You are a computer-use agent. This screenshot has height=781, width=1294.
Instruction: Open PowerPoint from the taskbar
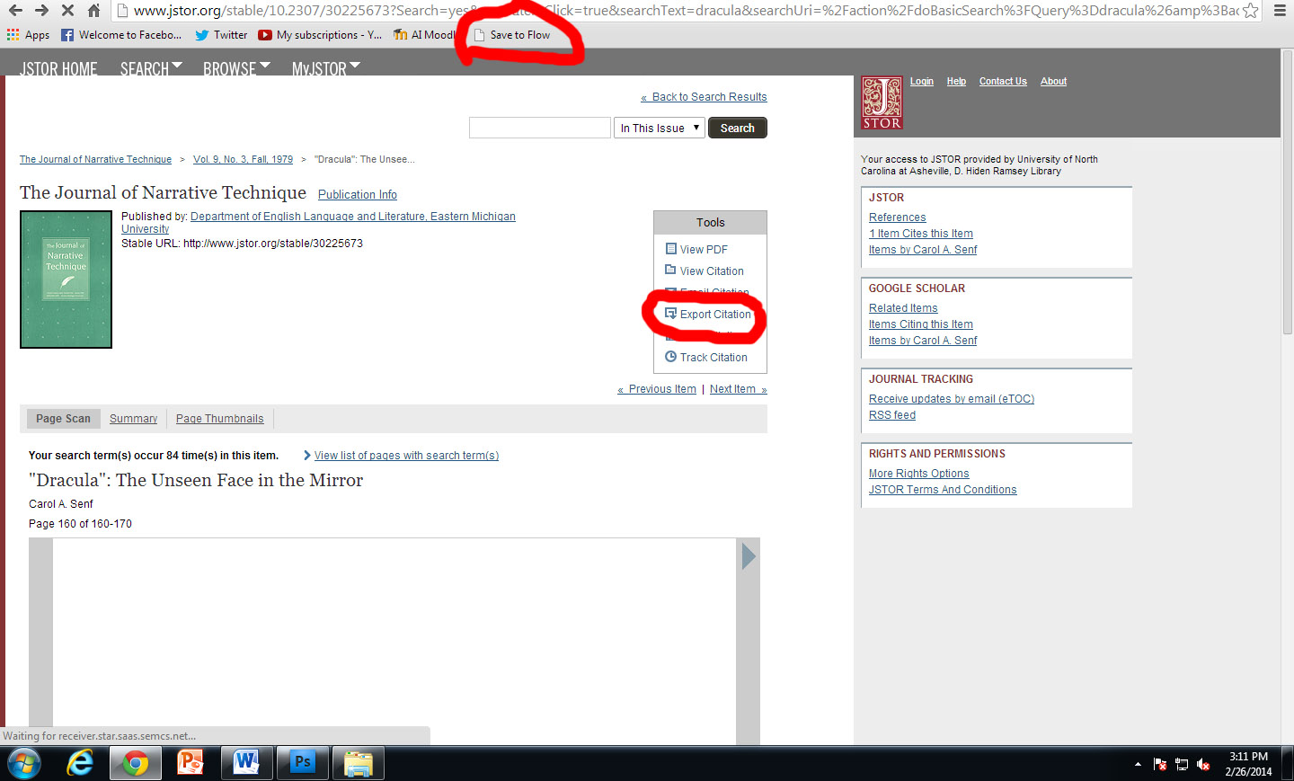pos(191,763)
